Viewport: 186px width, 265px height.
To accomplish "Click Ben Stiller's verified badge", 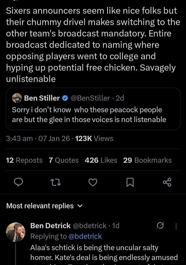I will (65, 98).
